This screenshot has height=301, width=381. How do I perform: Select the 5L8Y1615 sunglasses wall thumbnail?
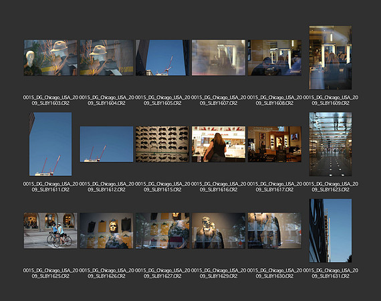coord(162,144)
